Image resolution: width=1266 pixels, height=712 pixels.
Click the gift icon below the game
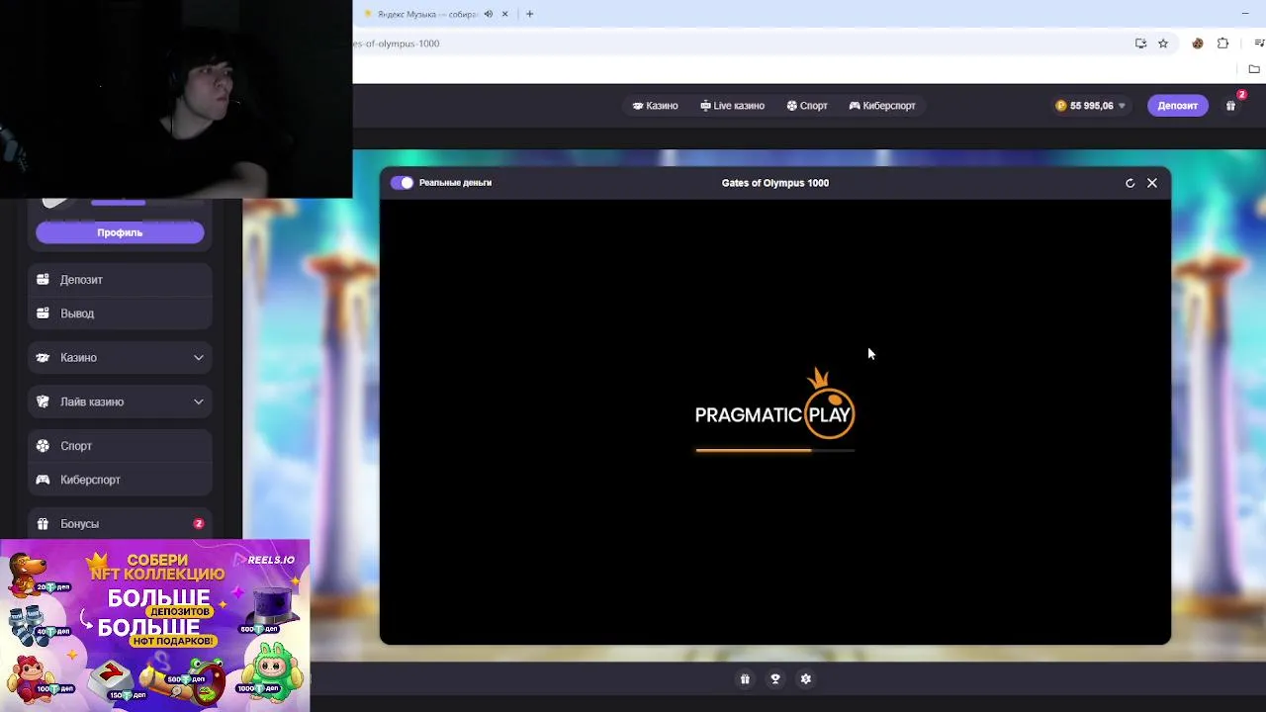coord(745,679)
